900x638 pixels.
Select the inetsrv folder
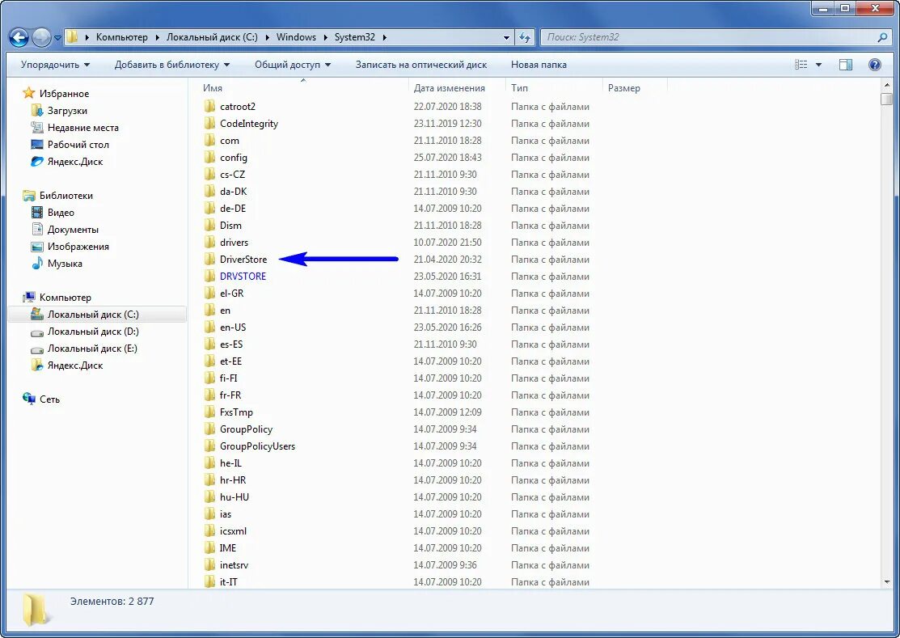[x=234, y=565]
